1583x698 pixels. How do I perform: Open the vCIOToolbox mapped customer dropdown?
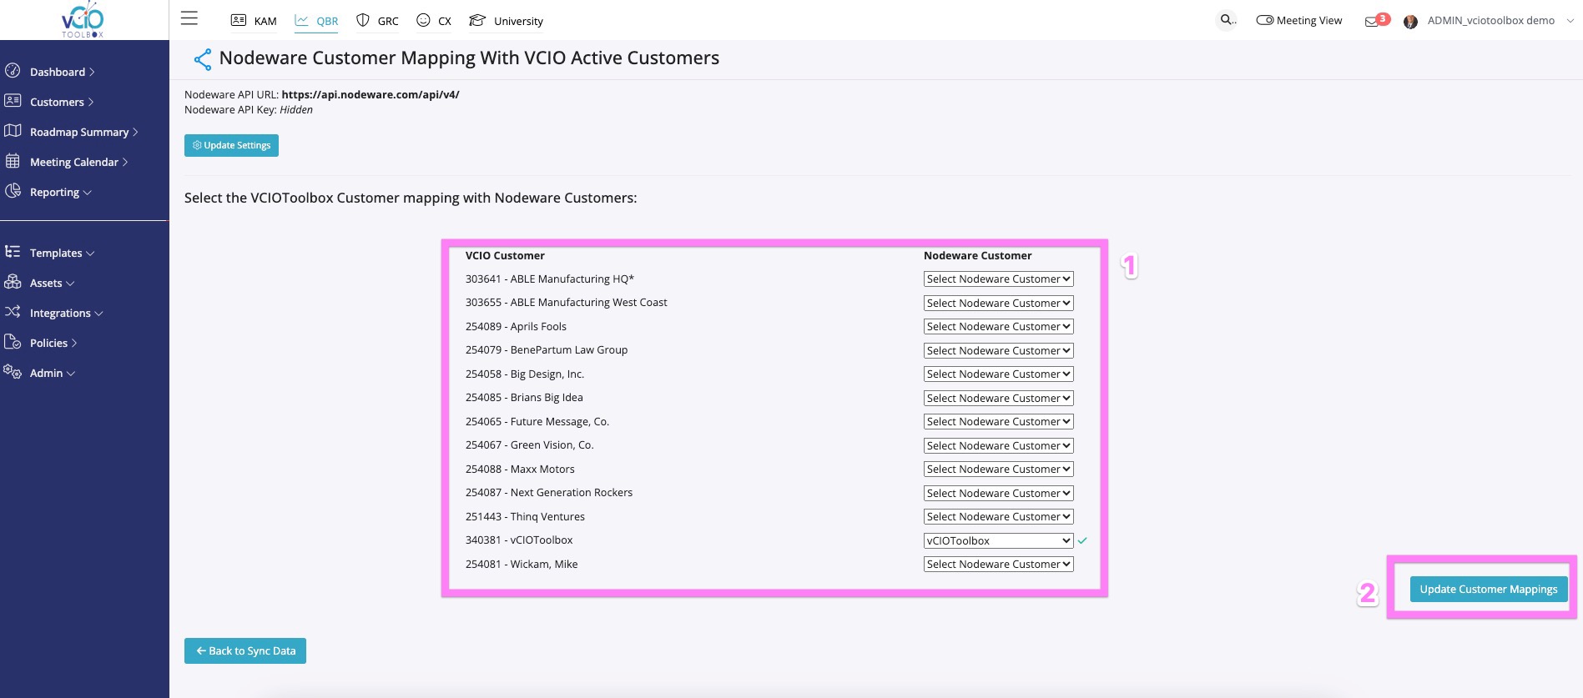click(998, 540)
